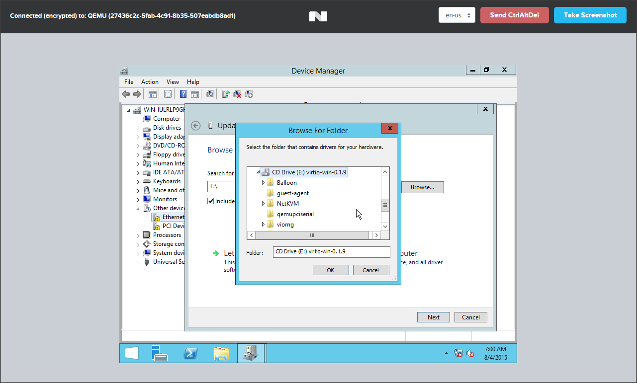The image size is (637, 383).
Task: Click the back arrow in Update Driver wizard
Action: click(x=196, y=126)
